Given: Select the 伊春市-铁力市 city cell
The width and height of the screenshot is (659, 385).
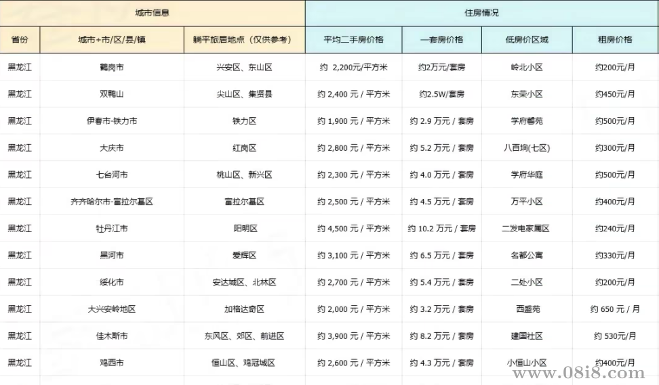Looking at the screenshot, I should click(112, 121).
